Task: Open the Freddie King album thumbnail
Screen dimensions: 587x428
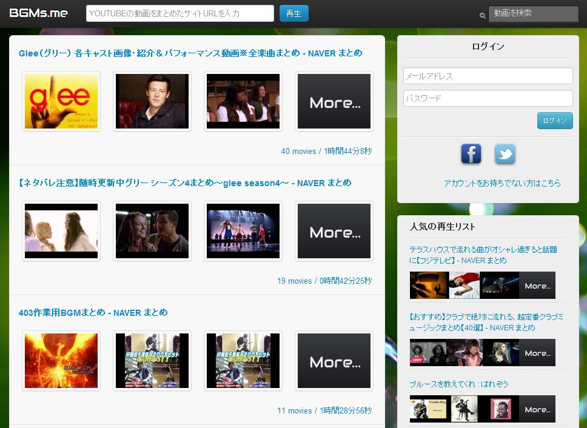Action: (429, 409)
